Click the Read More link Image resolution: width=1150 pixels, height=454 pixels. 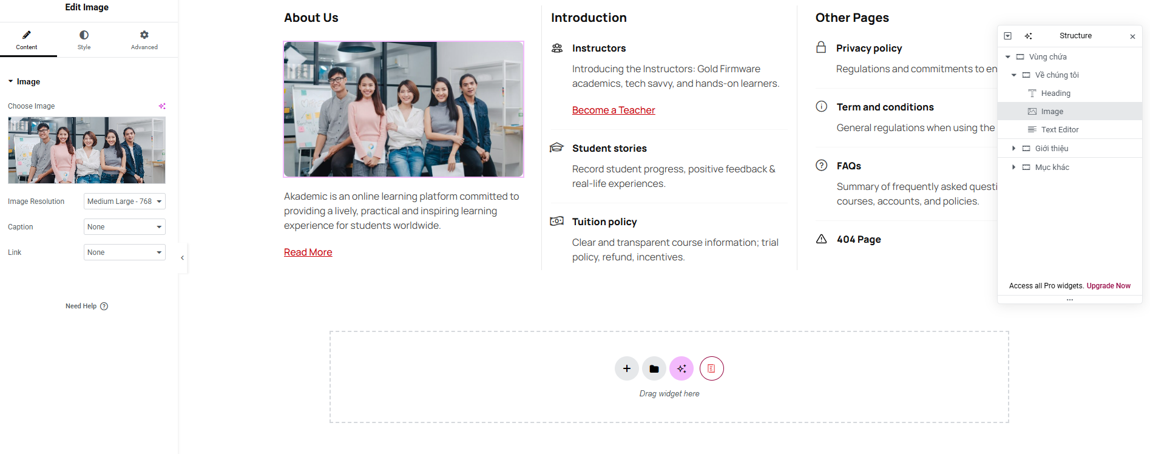[308, 252]
